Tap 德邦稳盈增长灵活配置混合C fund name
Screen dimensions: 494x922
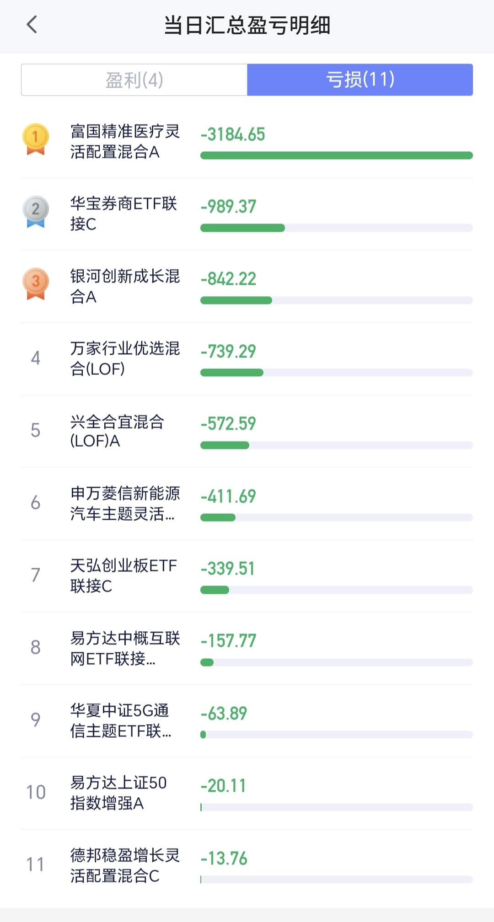click(x=125, y=865)
